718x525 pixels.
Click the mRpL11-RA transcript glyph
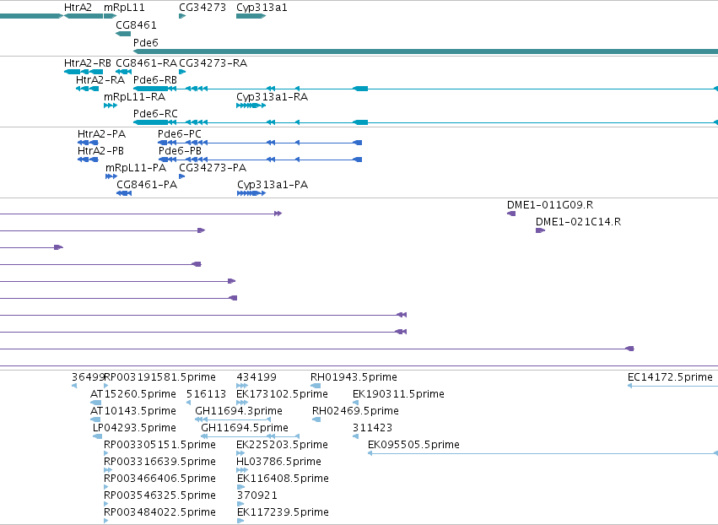(x=111, y=106)
